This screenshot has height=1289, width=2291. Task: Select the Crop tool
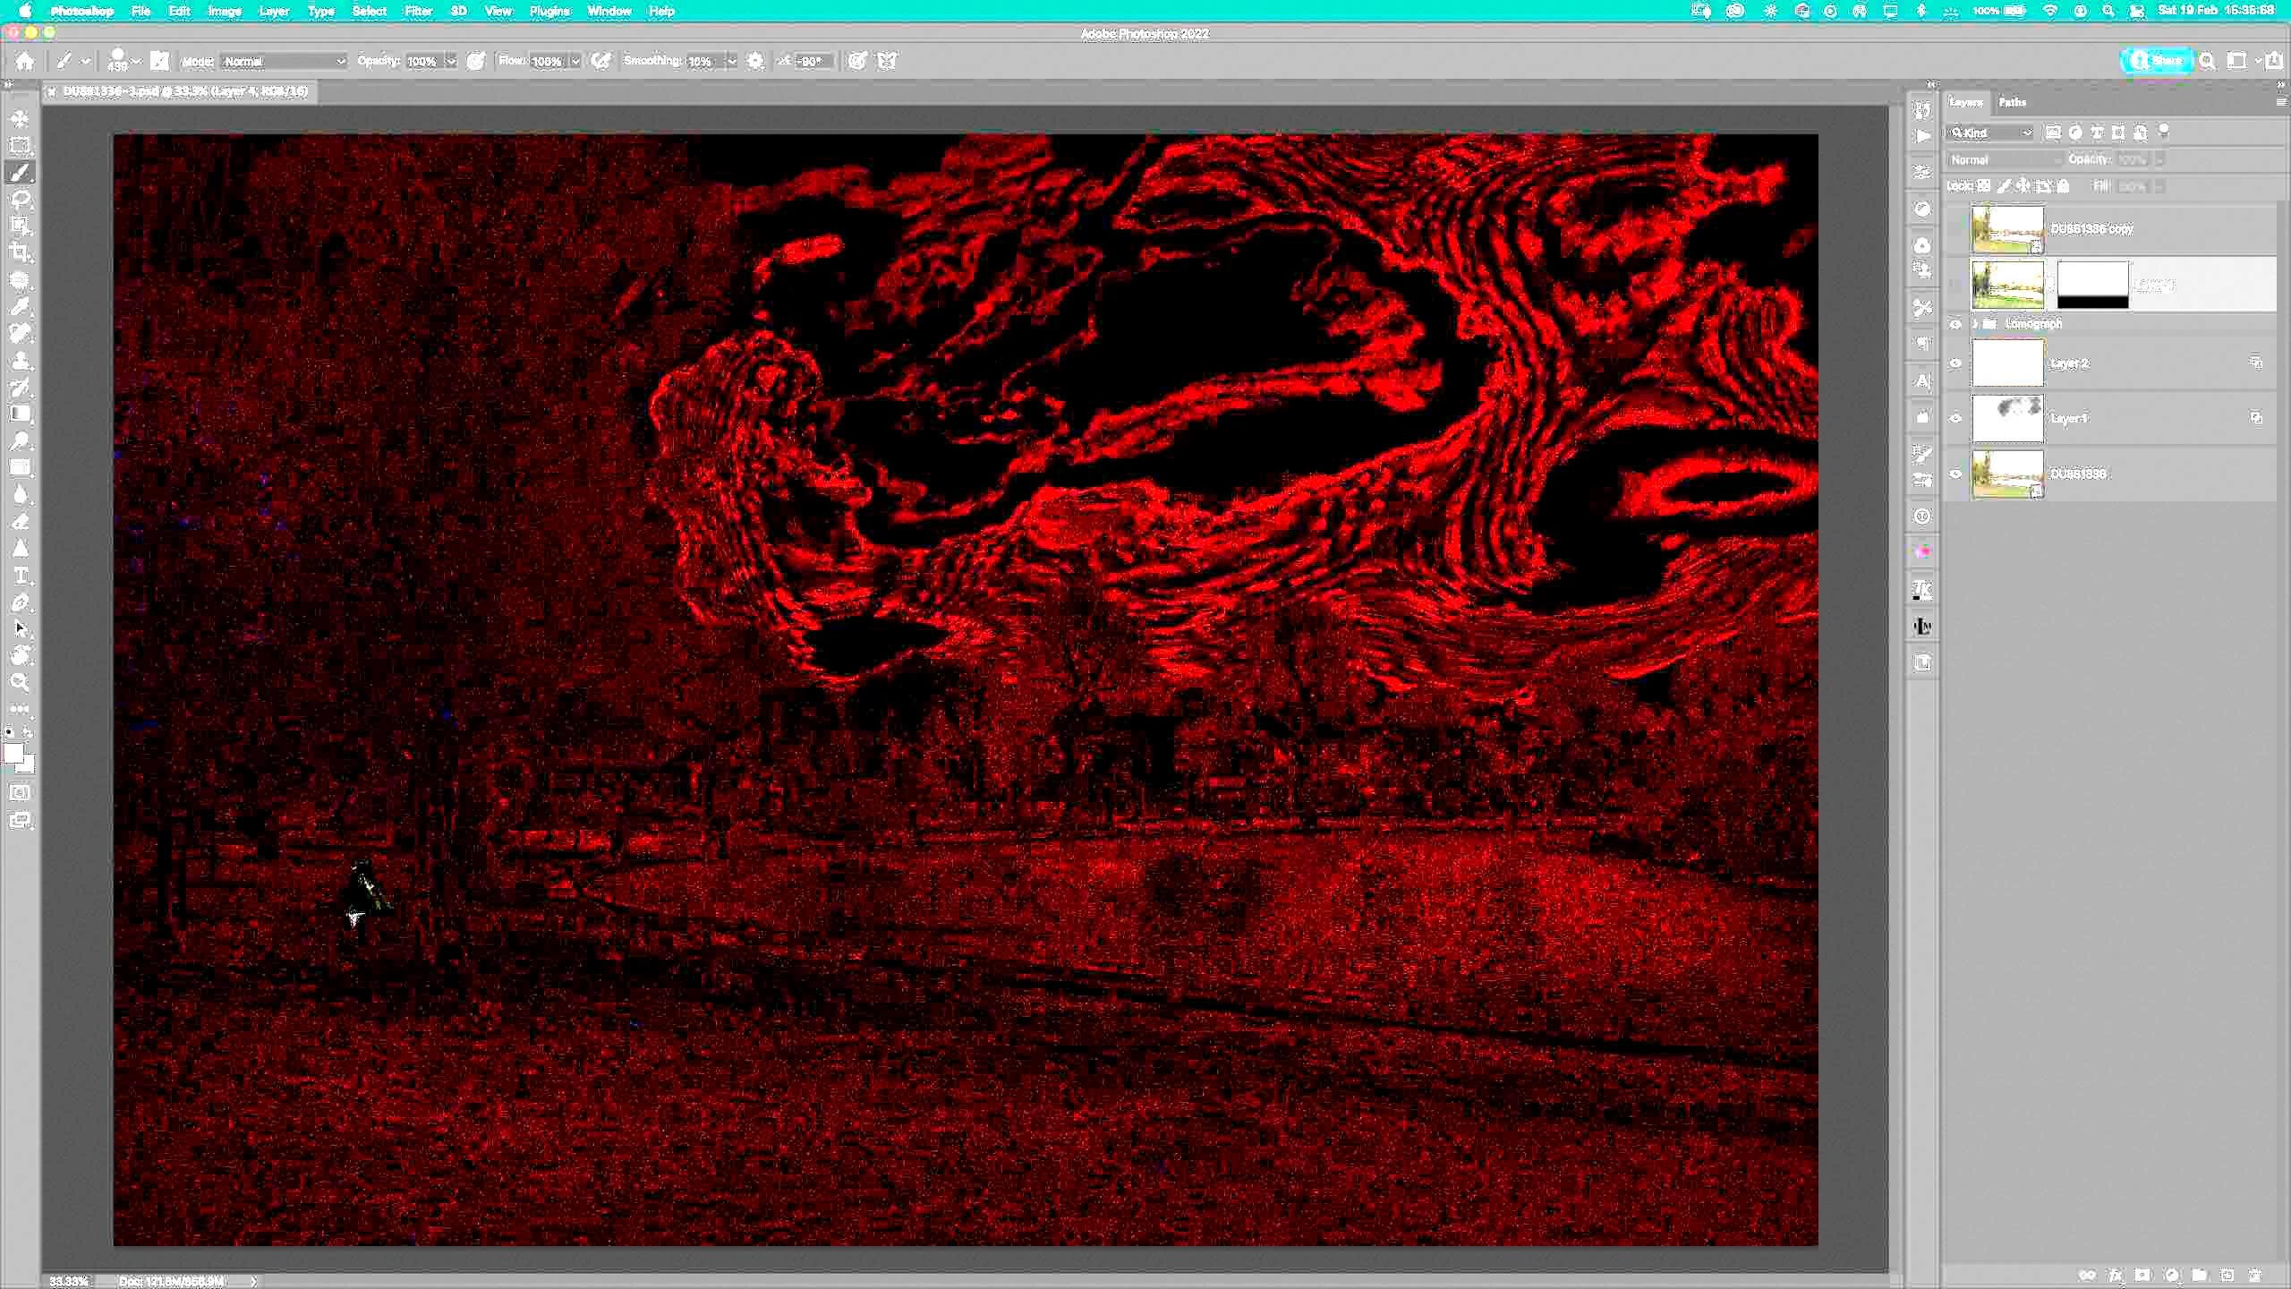click(21, 253)
